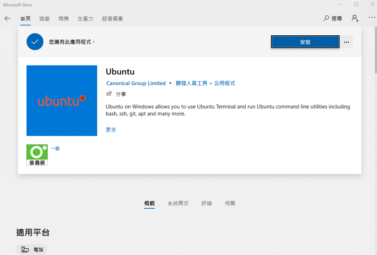Click the share icon next to 分享
Image resolution: width=377 pixels, height=255 pixels.
109,93
